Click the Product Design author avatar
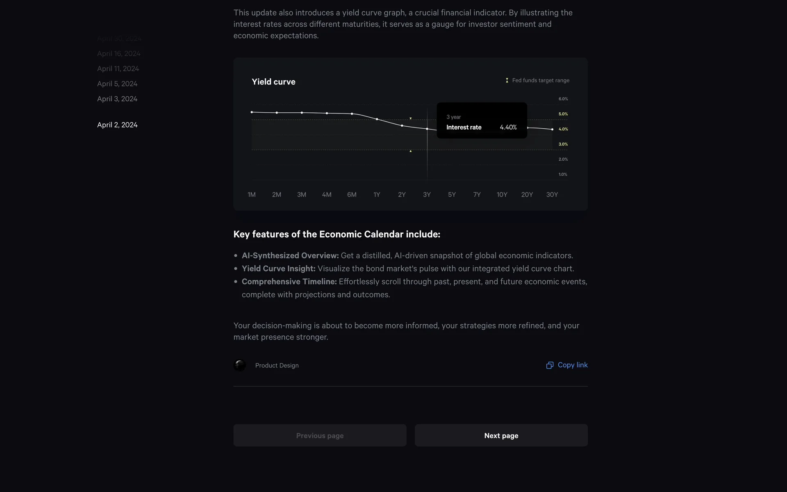 240,365
